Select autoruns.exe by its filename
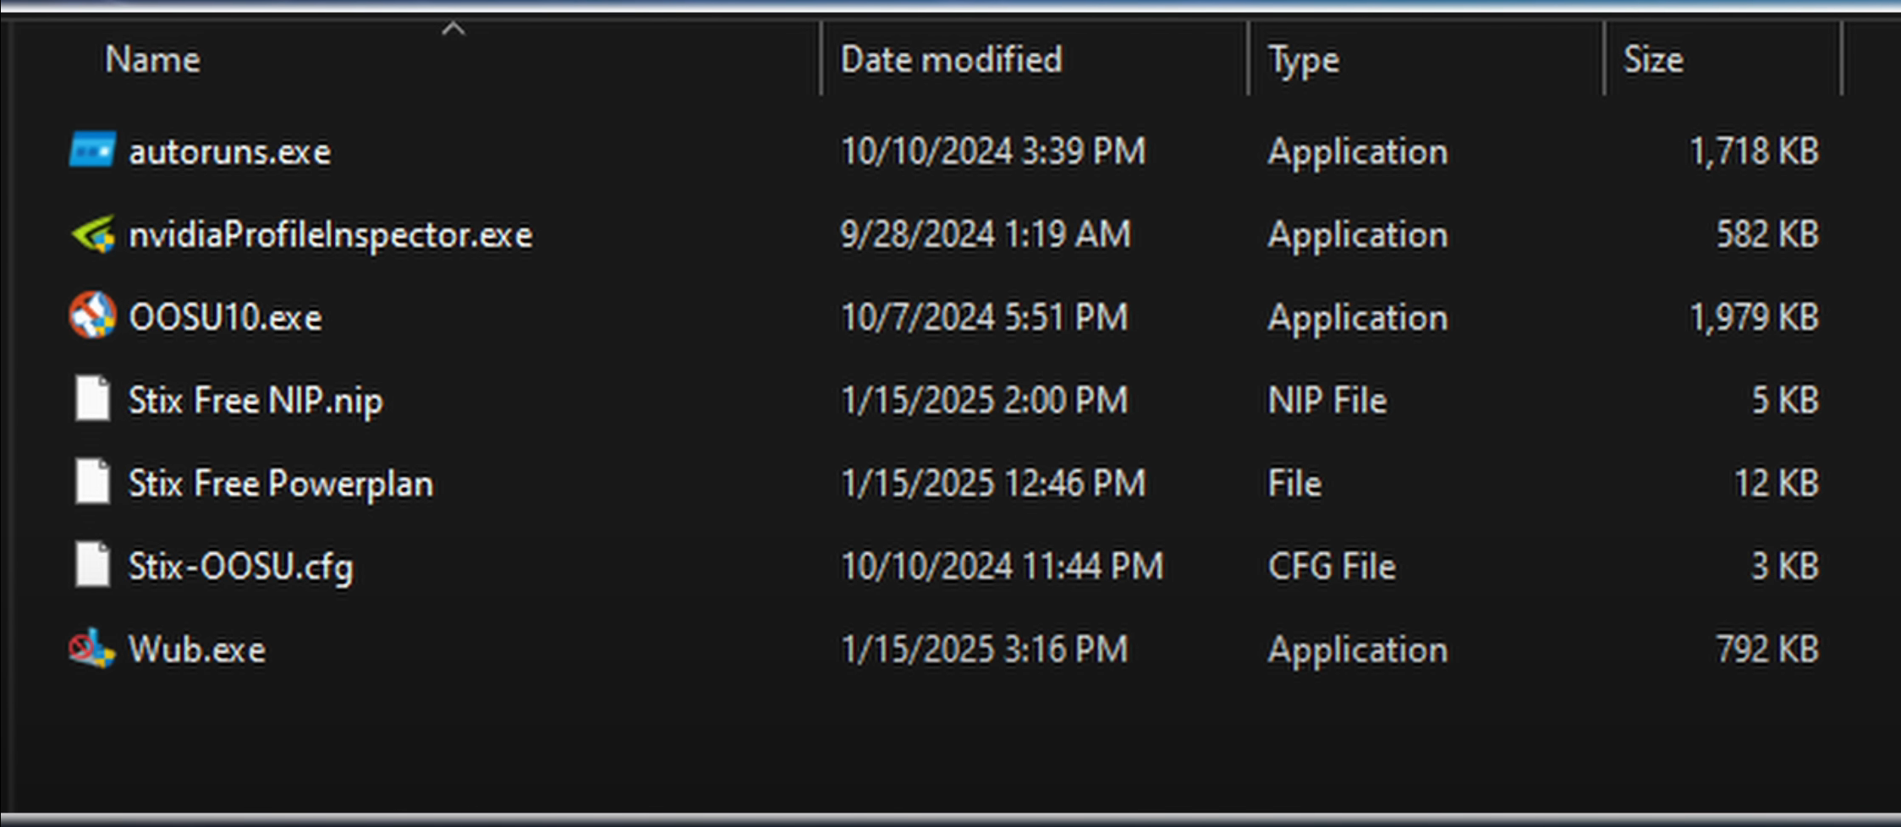 click(229, 151)
